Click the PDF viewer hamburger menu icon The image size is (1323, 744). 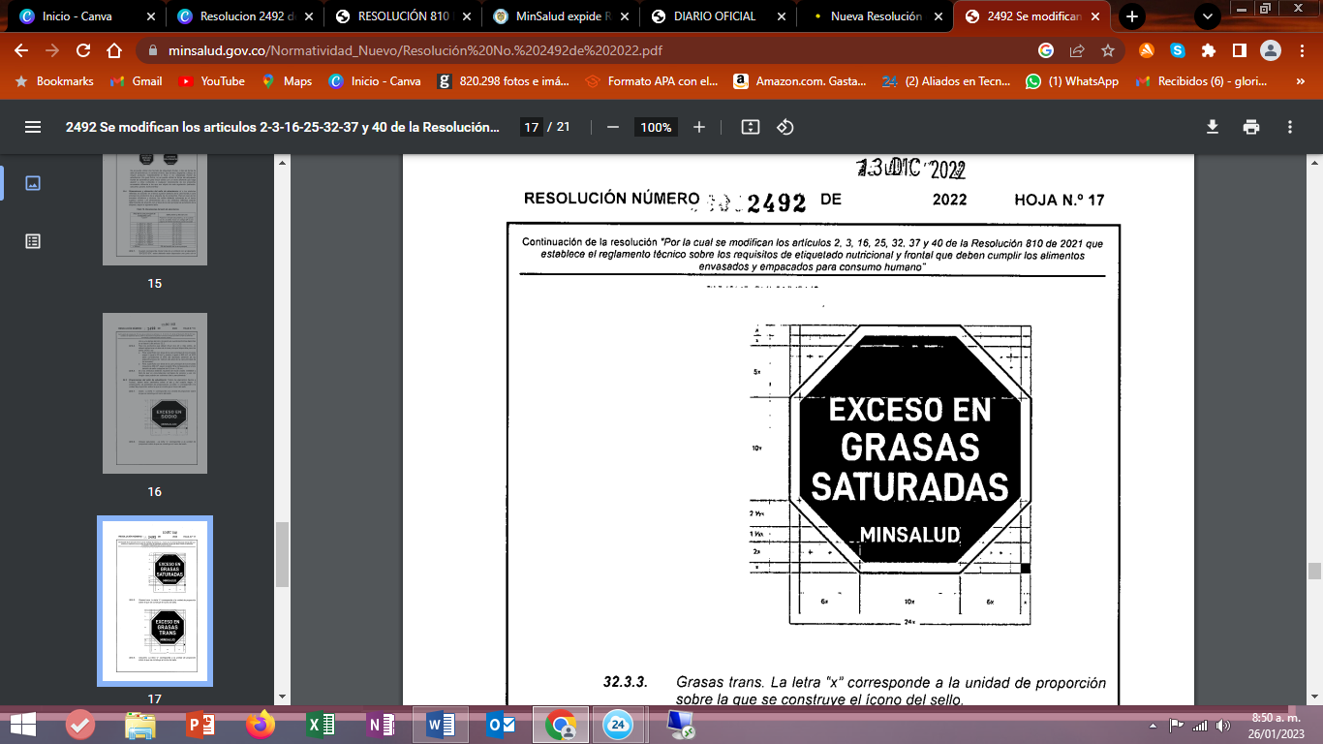[33, 127]
